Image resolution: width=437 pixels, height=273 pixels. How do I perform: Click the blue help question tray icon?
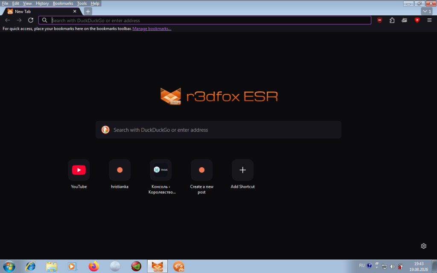tap(369, 265)
